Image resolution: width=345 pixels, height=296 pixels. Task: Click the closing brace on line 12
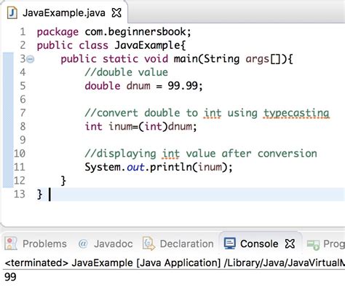(63, 181)
